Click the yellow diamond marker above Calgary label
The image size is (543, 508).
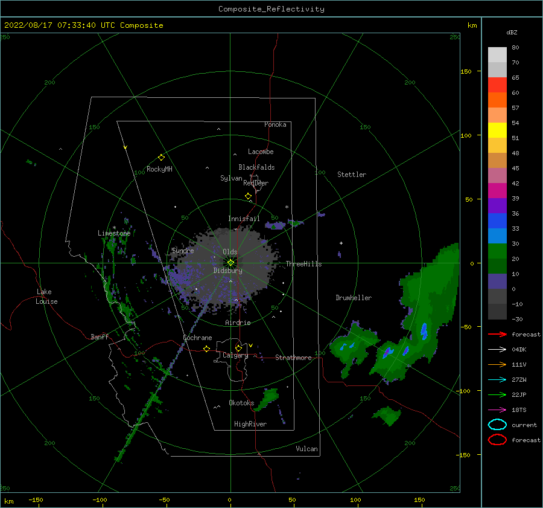click(238, 348)
